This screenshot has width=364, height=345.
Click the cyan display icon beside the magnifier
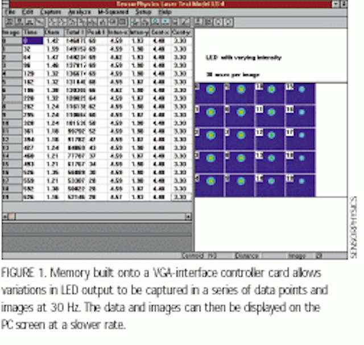166,22
